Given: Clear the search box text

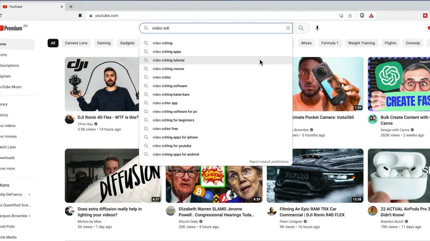Looking at the screenshot, I should (288, 28).
